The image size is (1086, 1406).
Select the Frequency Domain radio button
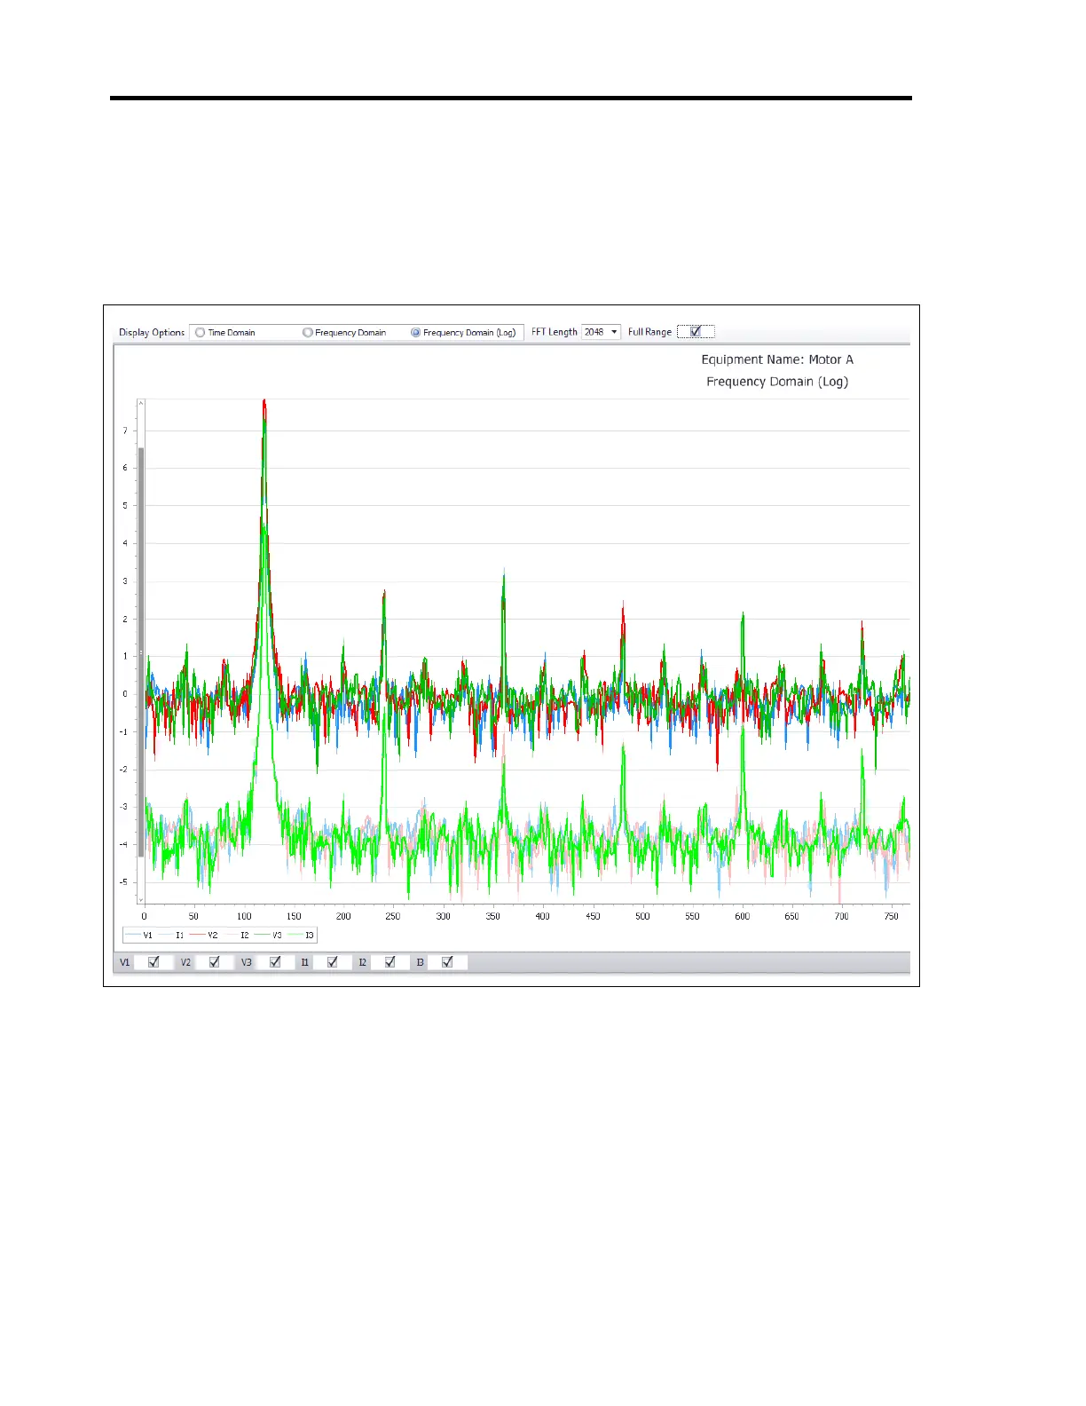coord(308,333)
